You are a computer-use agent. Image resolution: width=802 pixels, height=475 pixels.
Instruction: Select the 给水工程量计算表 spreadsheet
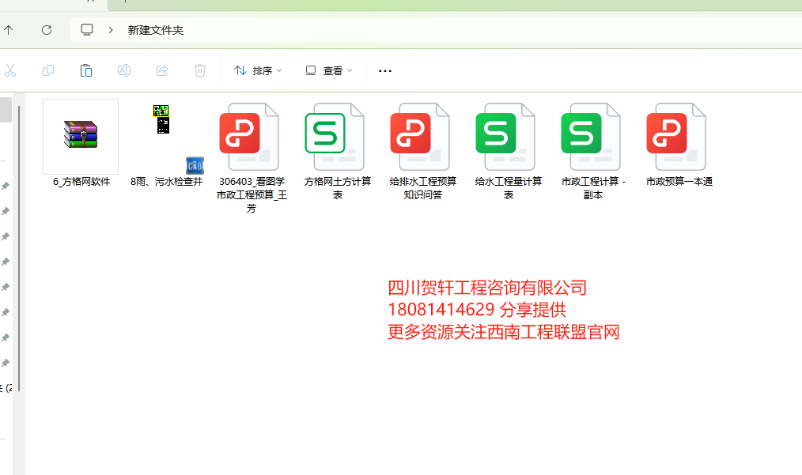click(508, 136)
